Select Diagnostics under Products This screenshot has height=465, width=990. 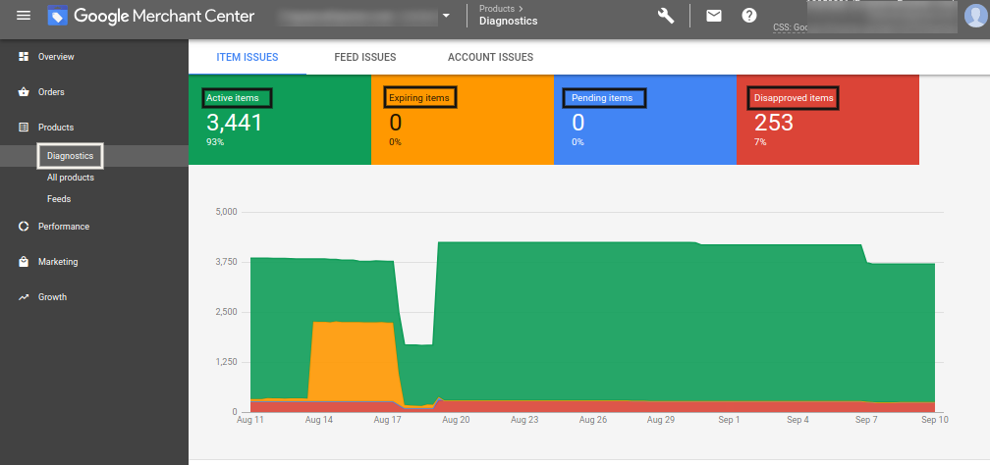tap(70, 156)
